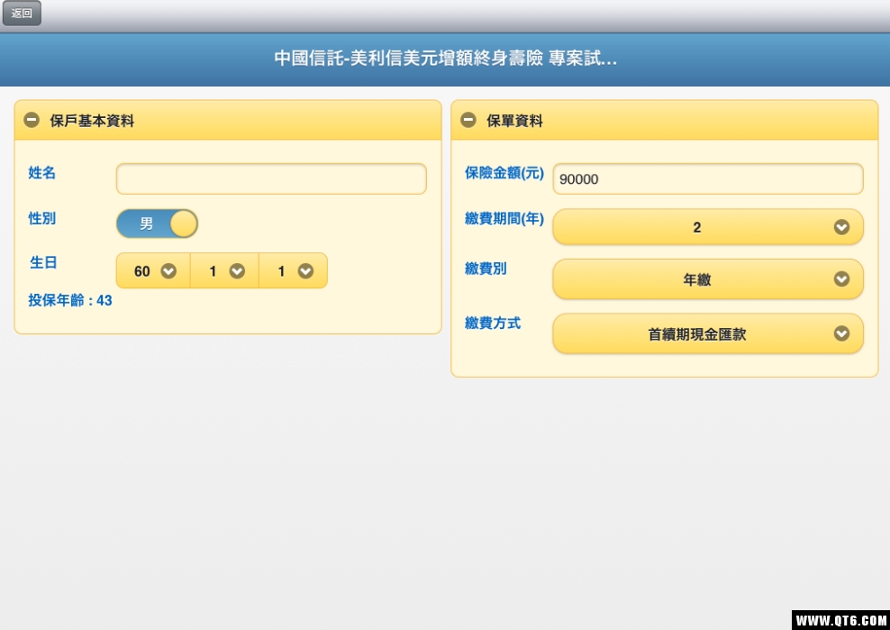Toggle the 性別 gender switch from 男
This screenshot has width=890, height=630.
pos(157,224)
